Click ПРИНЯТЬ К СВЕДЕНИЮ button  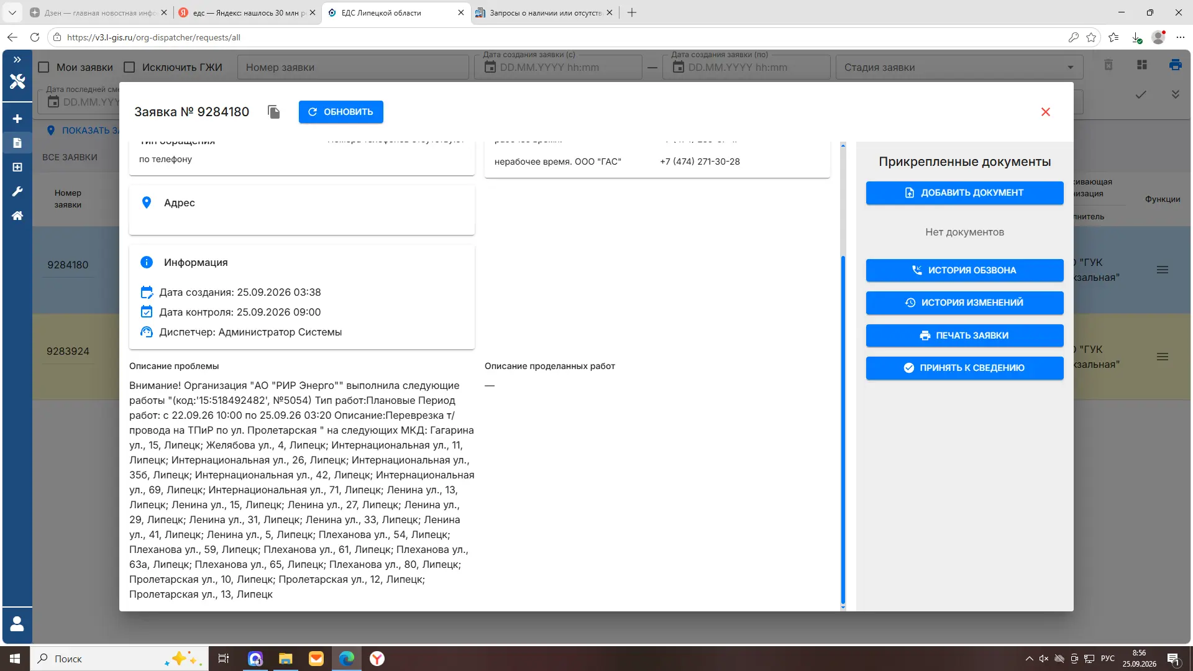tap(964, 368)
